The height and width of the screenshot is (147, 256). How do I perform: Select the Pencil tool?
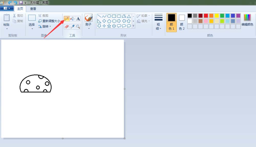tap(67, 19)
